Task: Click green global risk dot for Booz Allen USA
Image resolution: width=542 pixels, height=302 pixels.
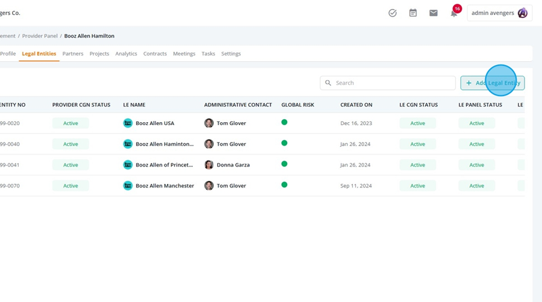Action: click(284, 122)
